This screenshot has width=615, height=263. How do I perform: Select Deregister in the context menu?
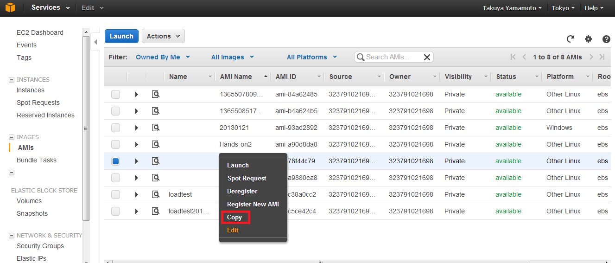242,191
